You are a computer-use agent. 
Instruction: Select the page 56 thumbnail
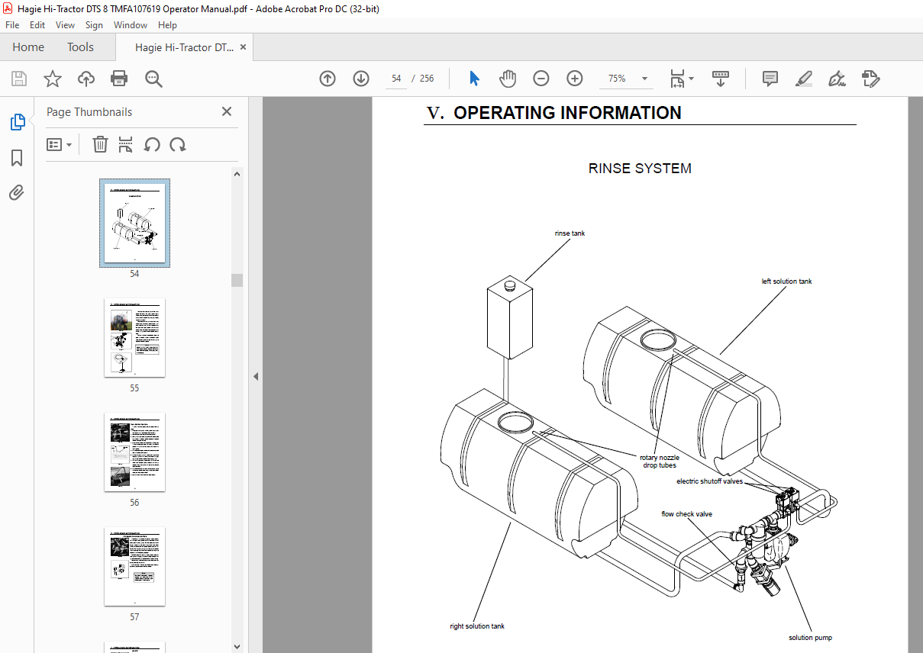134,452
